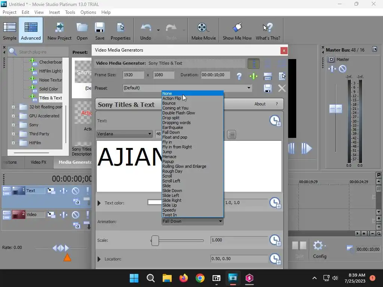
Task: Click the Delete Preset X icon
Action: (x=282, y=88)
